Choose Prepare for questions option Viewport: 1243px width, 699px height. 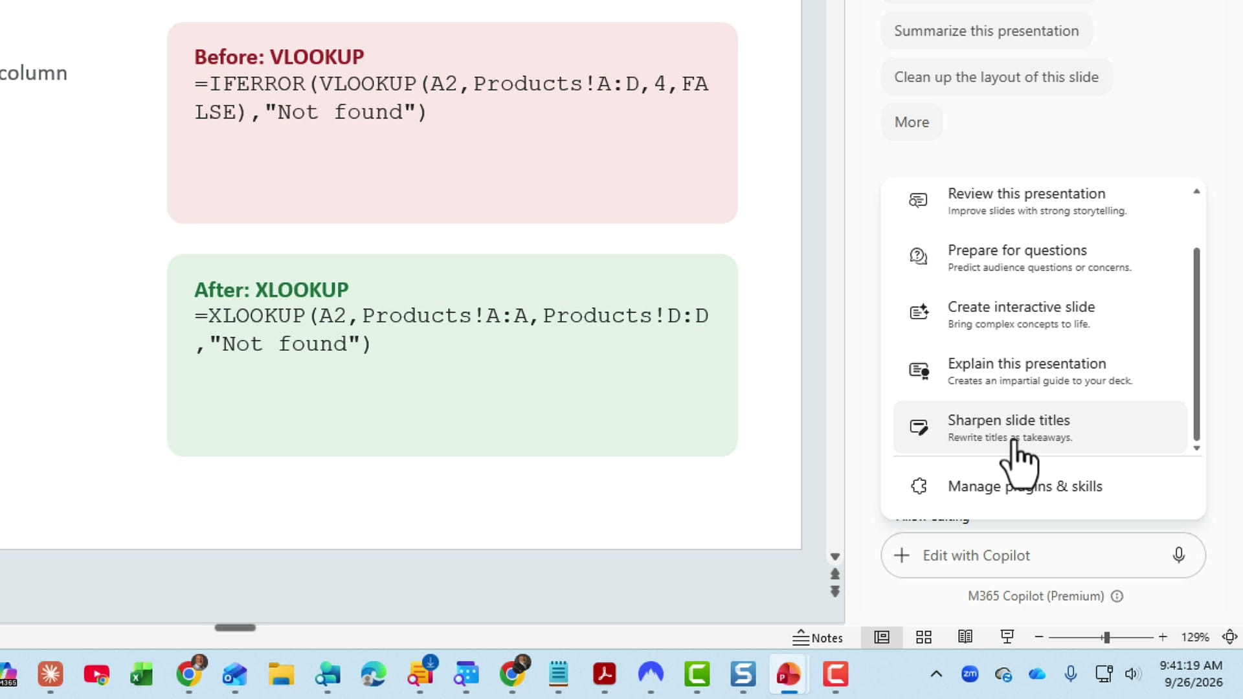[x=1040, y=258]
